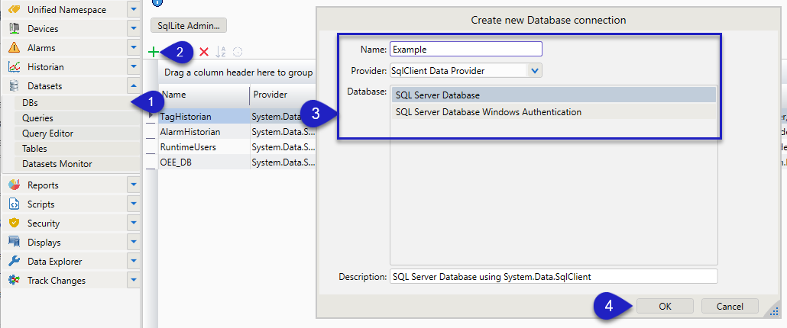This screenshot has height=328, width=787.
Task: Open the Datasets Monitor item
Action: pyautogui.click(x=57, y=164)
